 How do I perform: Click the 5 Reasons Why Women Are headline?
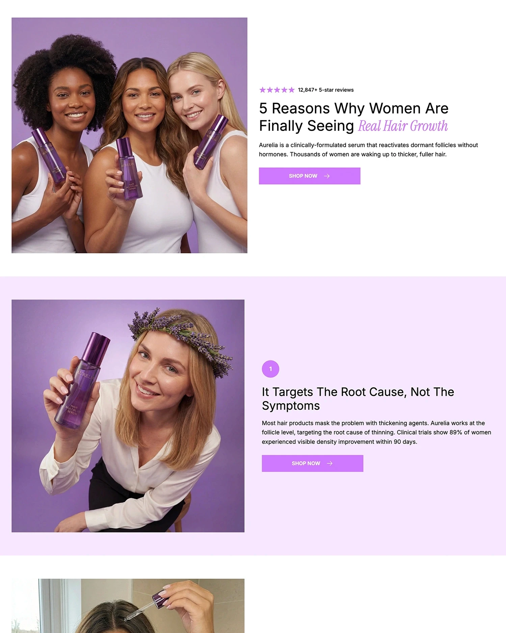(x=354, y=108)
